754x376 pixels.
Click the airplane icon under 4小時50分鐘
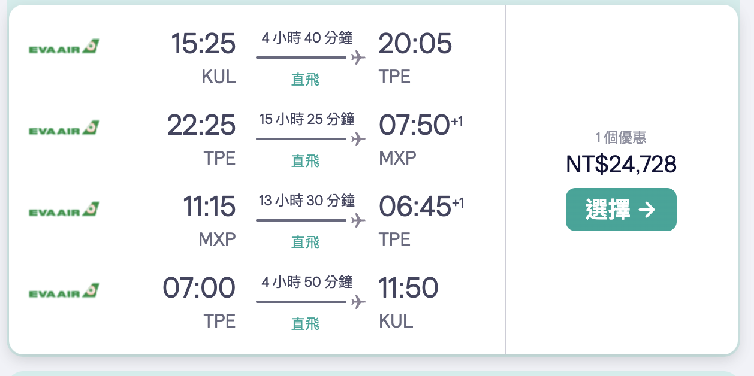[358, 302]
